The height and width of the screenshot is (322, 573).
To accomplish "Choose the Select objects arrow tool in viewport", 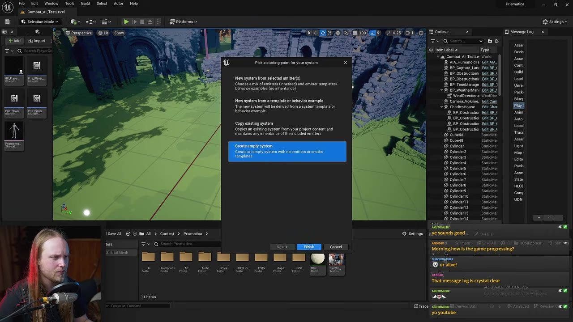I will [309, 33].
